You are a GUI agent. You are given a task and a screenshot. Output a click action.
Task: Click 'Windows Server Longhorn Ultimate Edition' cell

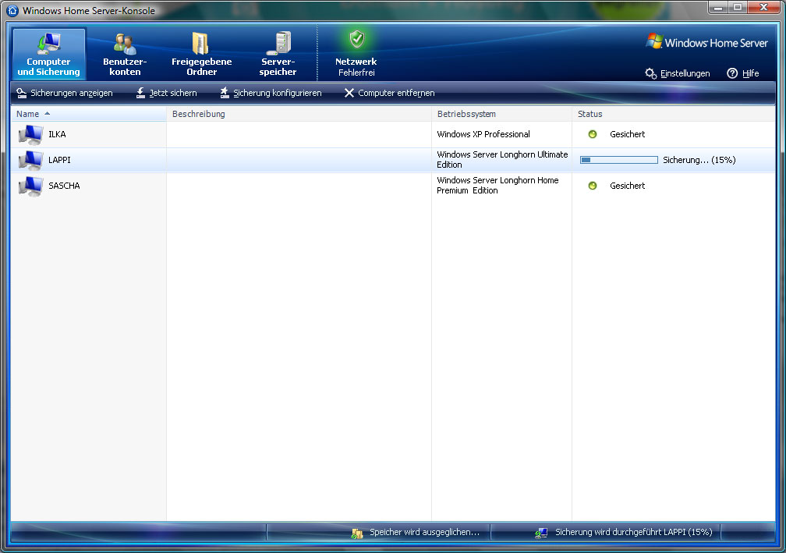[x=502, y=159]
